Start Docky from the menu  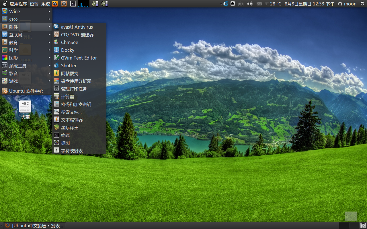[79, 50]
